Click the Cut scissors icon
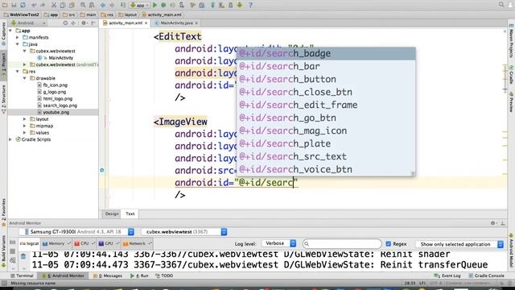Viewport: 515px width, 290px height. click(54, 5)
